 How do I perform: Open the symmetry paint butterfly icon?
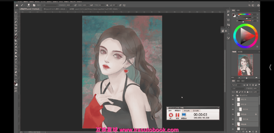124,5
